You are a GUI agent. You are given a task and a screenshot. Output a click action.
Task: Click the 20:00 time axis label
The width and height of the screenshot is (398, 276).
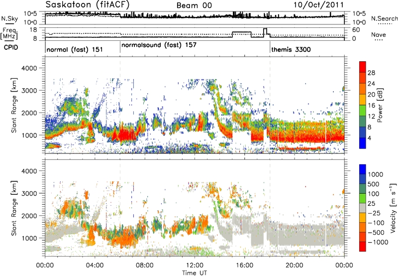(295, 266)
